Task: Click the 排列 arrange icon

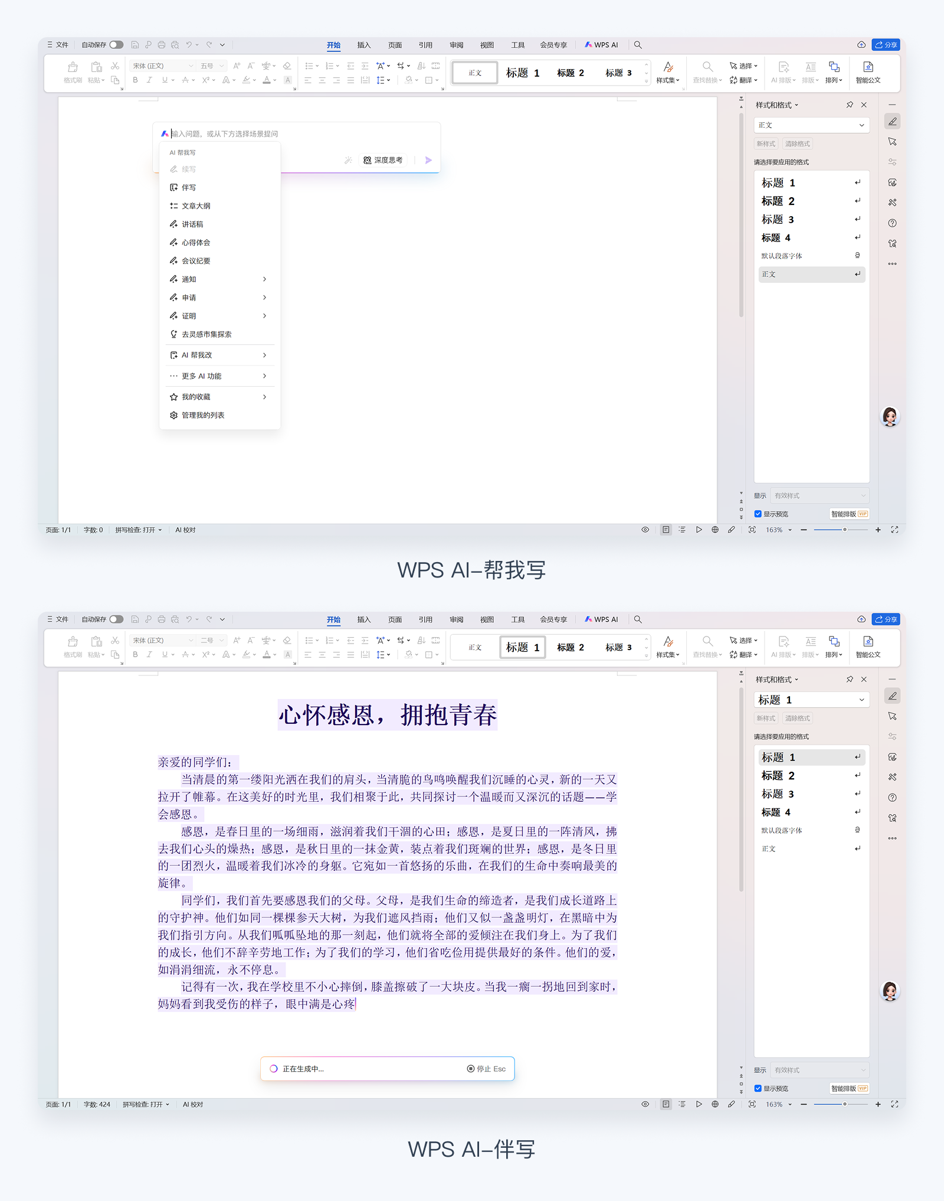Action: pyautogui.click(x=834, y=72)
